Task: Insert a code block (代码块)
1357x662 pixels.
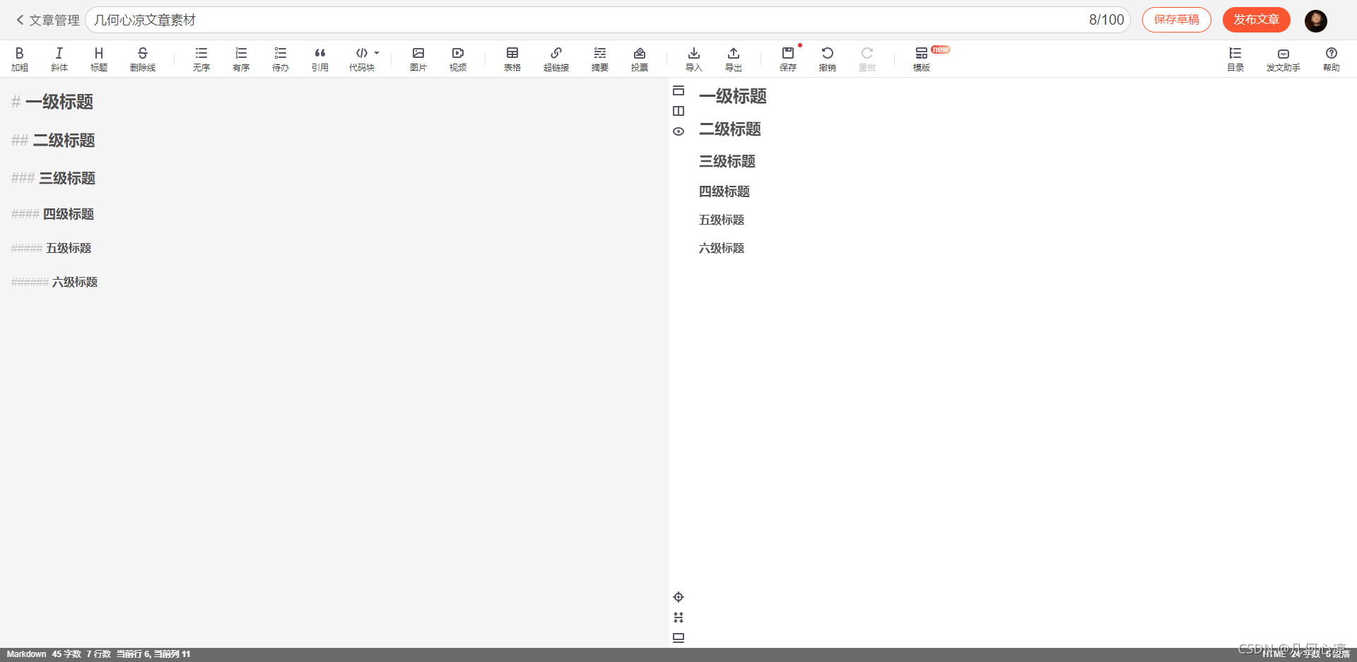Action: (x=361, y=59)
